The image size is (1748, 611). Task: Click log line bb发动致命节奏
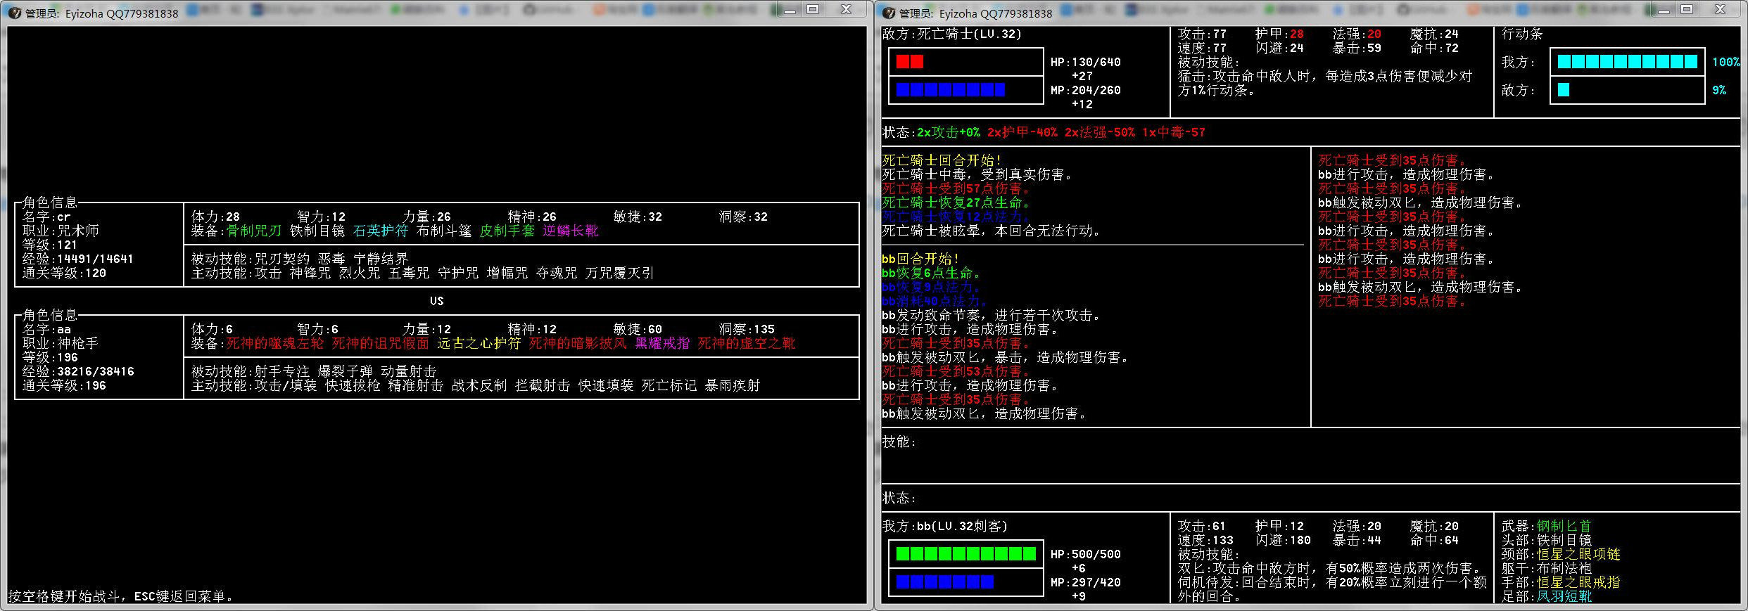[x=992, y=315]
